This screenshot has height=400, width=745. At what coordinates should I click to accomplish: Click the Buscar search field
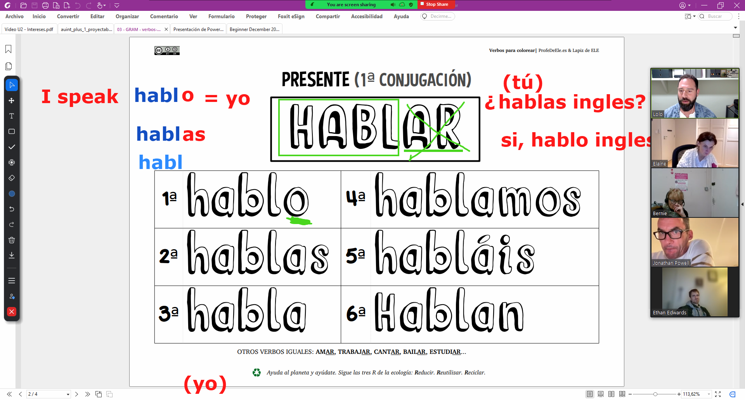[x=715, y=16]
